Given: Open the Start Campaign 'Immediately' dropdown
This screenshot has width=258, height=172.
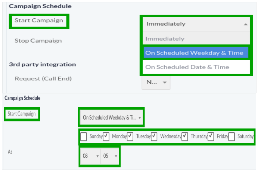Looking at the screenshot, I should coord(194,24).
